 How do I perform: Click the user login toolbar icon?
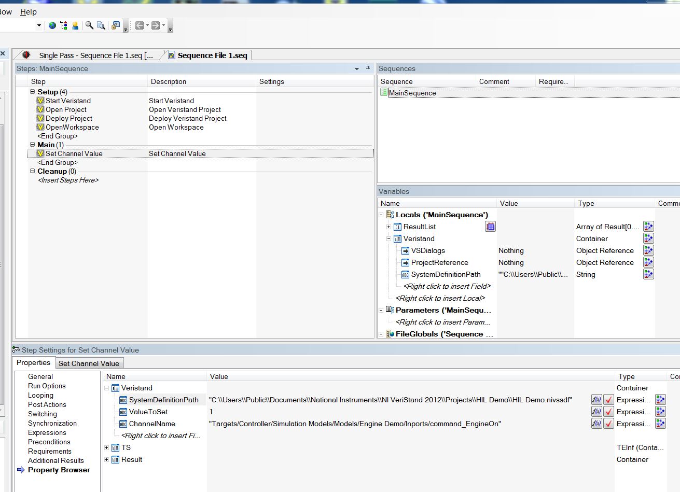point(75,25)
